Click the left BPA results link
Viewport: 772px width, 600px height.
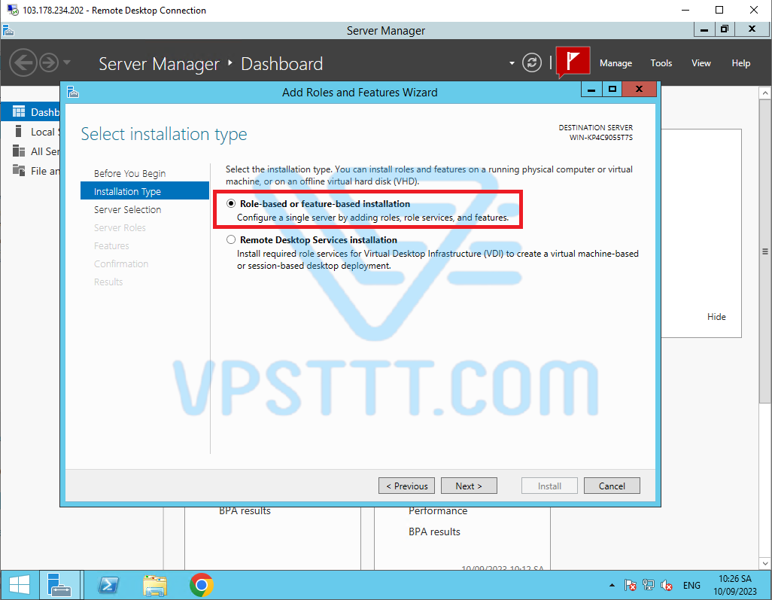tap(245, 511)
